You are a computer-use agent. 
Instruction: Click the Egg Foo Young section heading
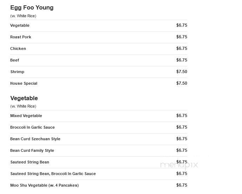[32, 8]
